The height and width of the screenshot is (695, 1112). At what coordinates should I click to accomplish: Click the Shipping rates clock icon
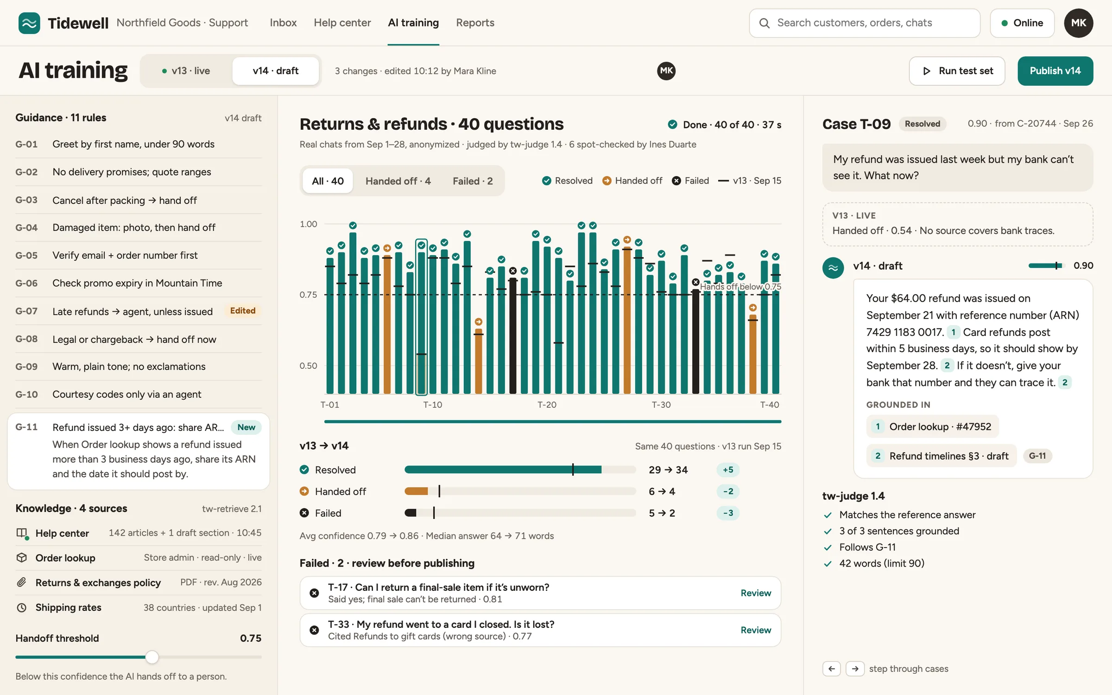tap(21, 607)
